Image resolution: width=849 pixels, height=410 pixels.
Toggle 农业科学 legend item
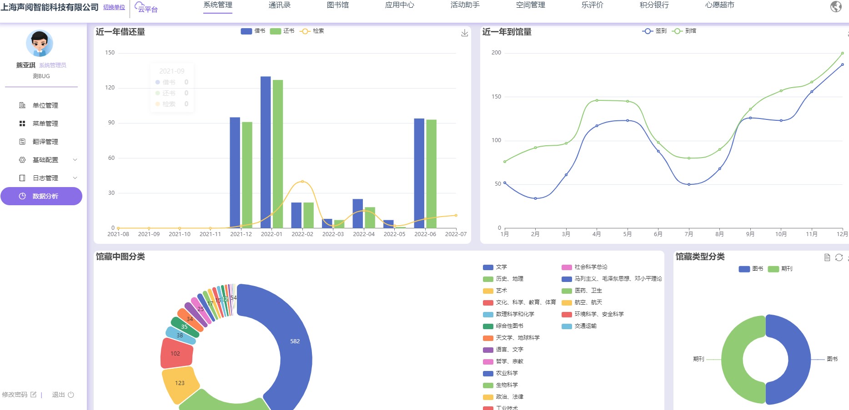pyautogui.click(x=500, y=373)
